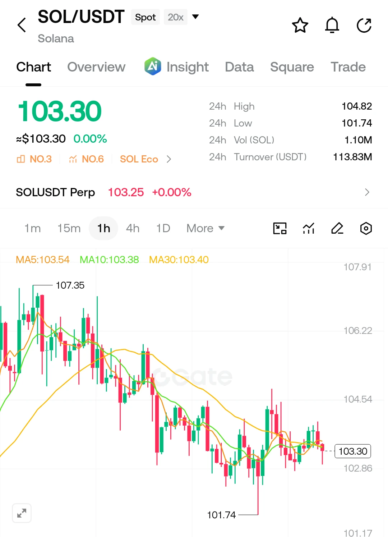This screenshot has width=388, height=537.
Task: Open the AI Insight icon
Action: (x=153, y=66)
